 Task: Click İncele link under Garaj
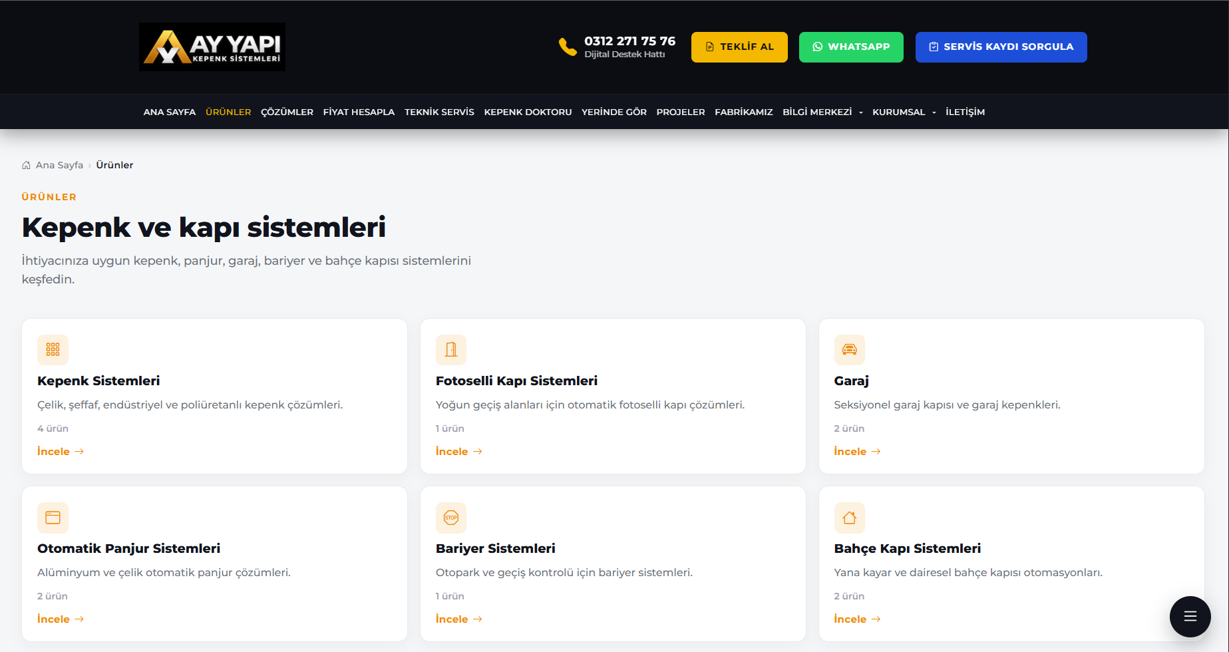[857, 451]
